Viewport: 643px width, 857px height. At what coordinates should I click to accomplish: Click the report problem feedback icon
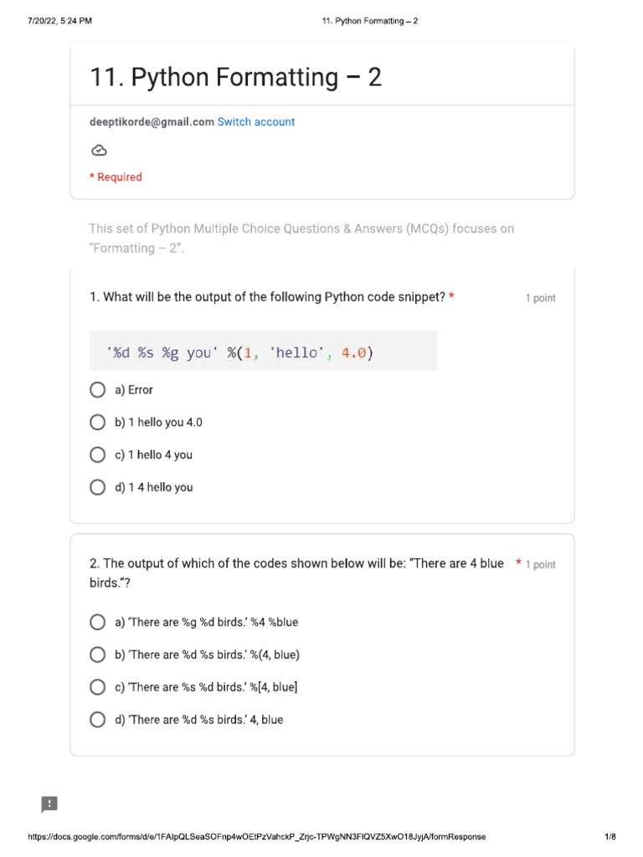pyautogui.click(x=49, y=804)
